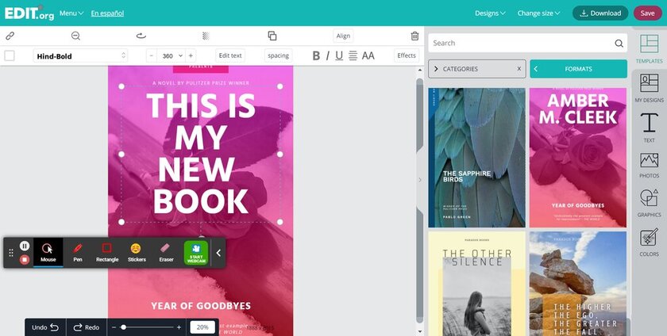Toggle italic text formatting

327,55
